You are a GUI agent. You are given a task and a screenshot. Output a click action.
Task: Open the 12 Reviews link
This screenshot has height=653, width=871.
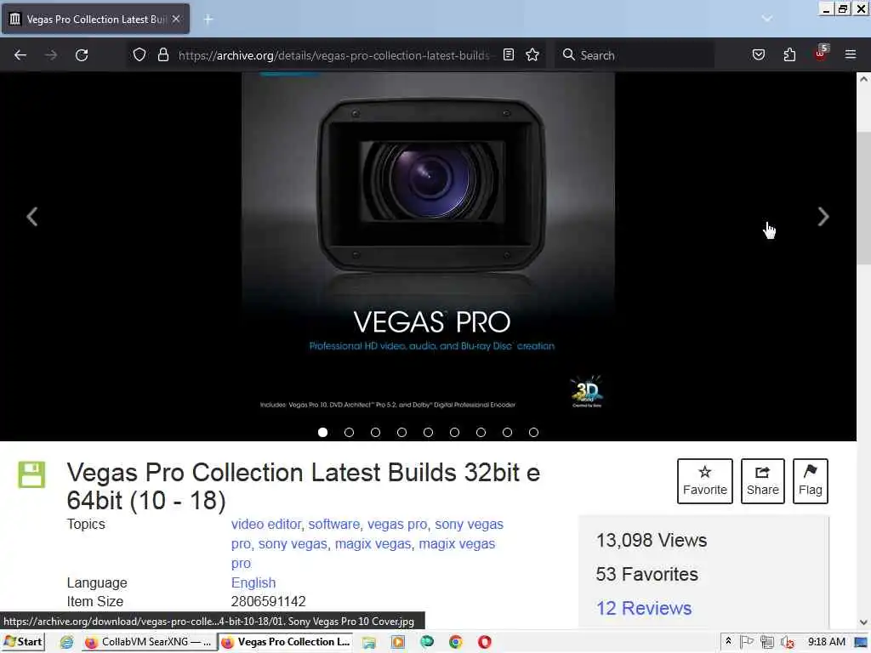pyautogui.click(x=644, y=608)
